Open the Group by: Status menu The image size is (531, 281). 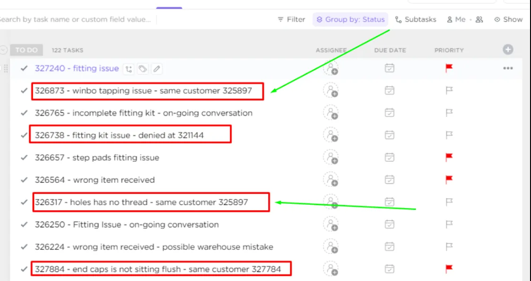coord(350,20)
